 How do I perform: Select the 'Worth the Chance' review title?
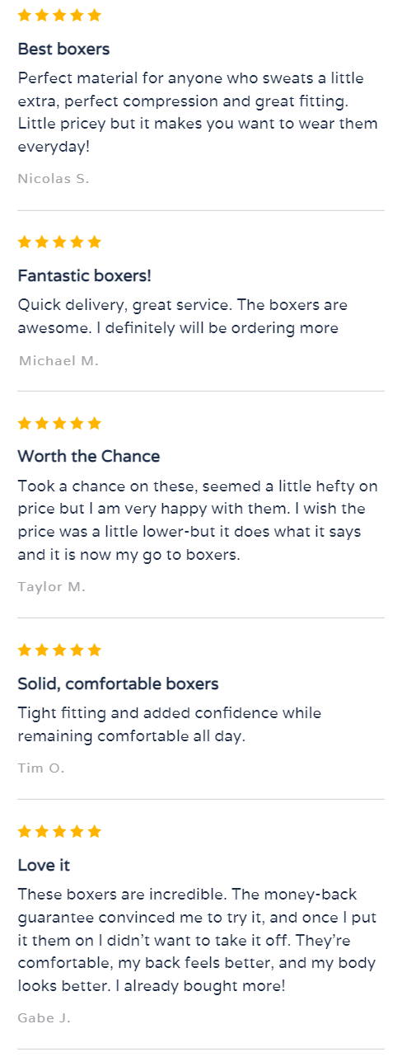pyautogui.click(x=89, y=456)
